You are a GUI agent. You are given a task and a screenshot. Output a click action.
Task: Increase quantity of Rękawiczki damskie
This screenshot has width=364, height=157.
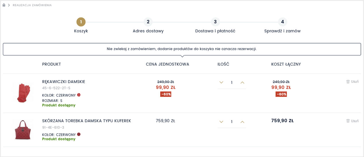[x=242, y=83]
